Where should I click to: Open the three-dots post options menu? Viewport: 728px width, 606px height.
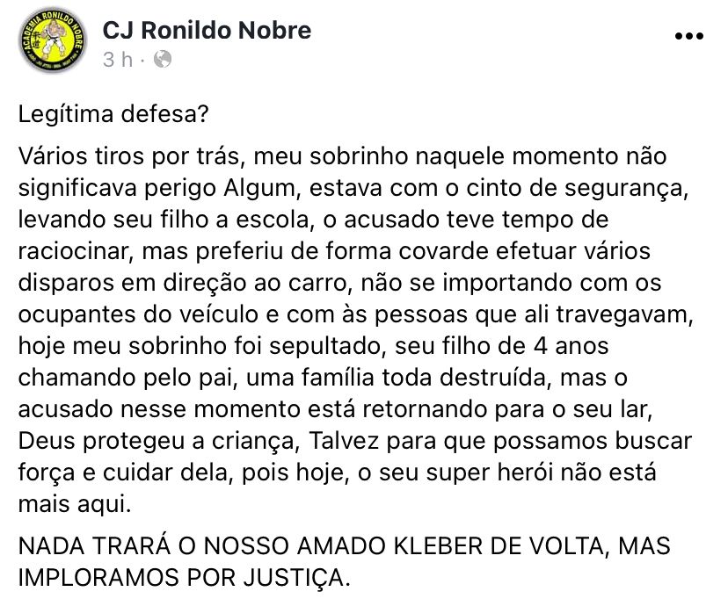[689, 36]
